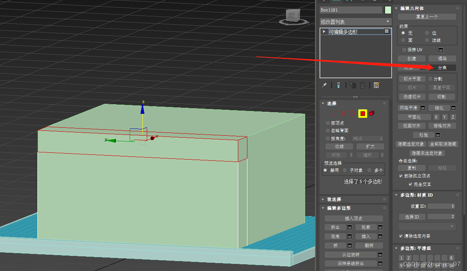Click the Make Unique icon under modifier stack

[x=352, y=86]
